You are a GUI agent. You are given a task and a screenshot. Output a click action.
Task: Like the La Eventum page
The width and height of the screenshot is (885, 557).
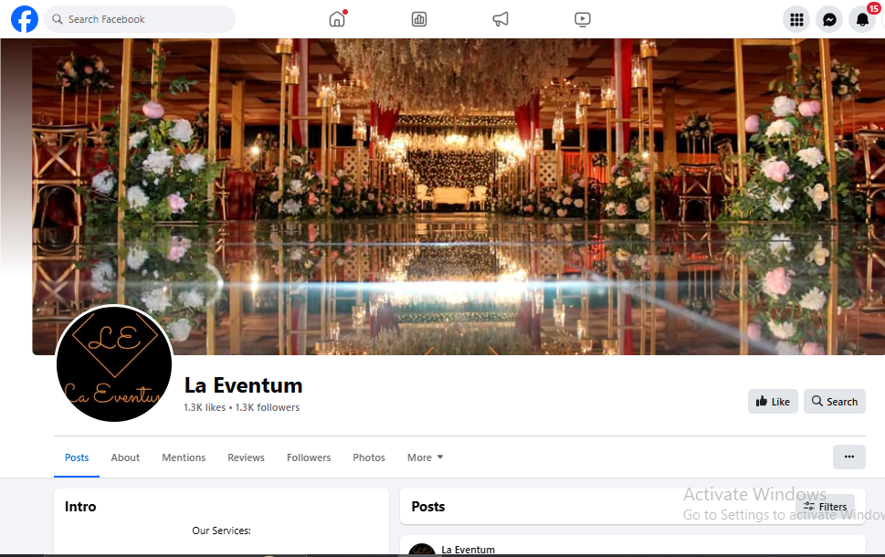pos(773,401)
